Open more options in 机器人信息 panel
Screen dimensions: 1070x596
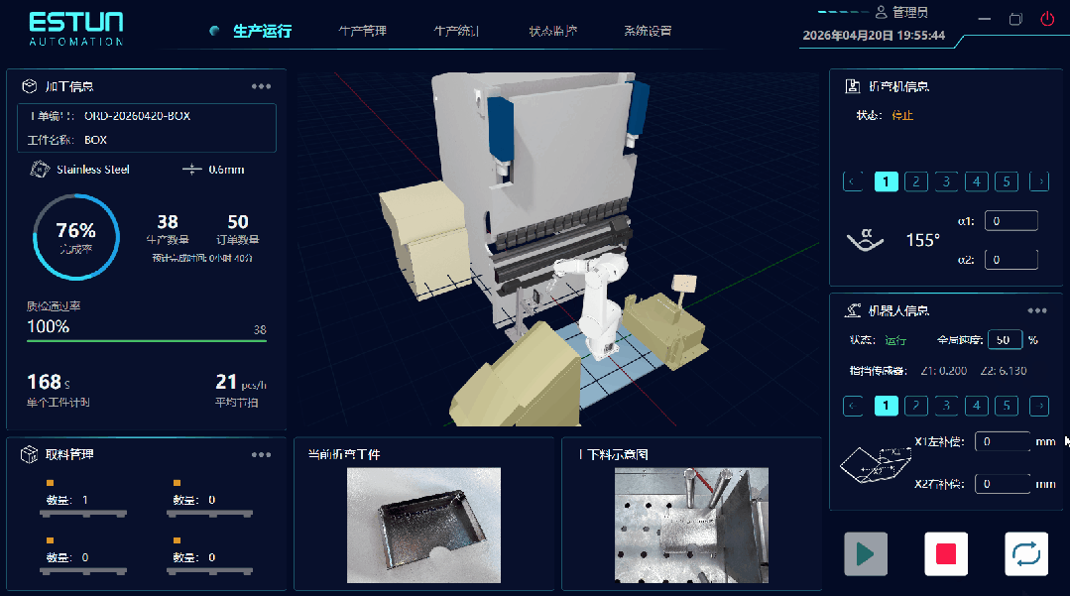click(1037, 310)
